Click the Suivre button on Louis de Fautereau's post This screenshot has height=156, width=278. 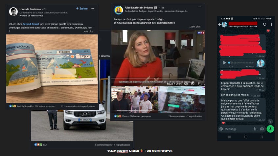click(82, 9)
